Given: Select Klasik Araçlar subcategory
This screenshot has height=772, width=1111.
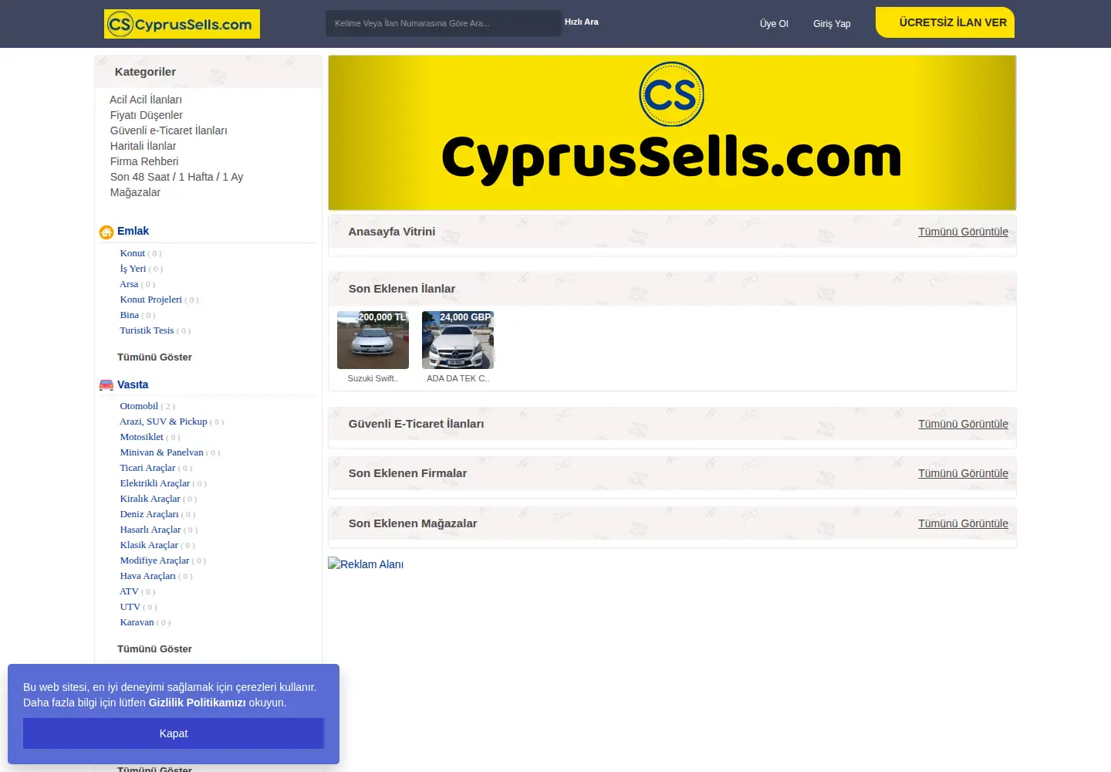Looking at the screenshot, I should [149, 545].
